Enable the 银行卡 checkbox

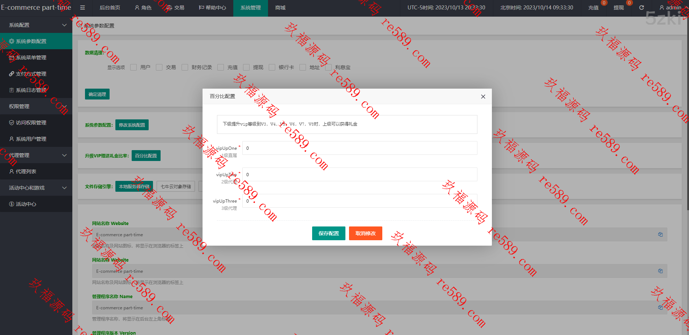tap(272, 67)
